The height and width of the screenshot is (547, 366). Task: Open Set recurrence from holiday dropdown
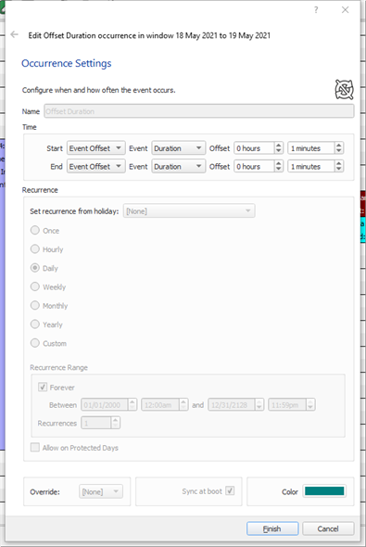[x=189, y=211]
